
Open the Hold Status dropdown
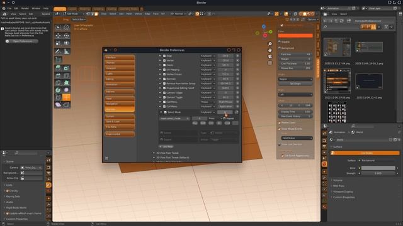(297, 138)
